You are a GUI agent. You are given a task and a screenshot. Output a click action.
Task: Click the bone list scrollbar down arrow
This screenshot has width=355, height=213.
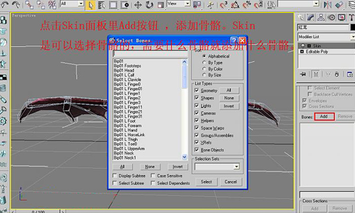(185, 157)
